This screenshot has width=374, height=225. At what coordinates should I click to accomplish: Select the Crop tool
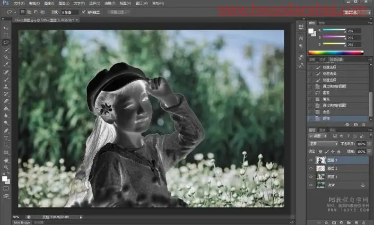pos(6,57)
